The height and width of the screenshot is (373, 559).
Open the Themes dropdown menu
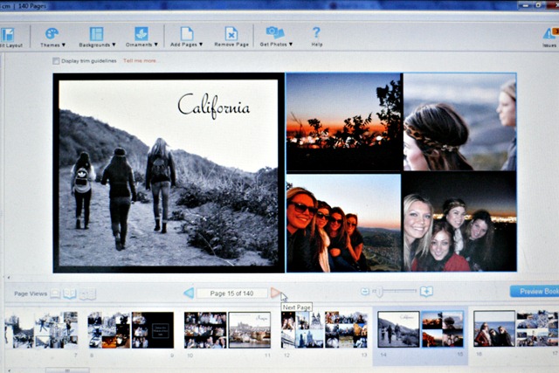52,36
